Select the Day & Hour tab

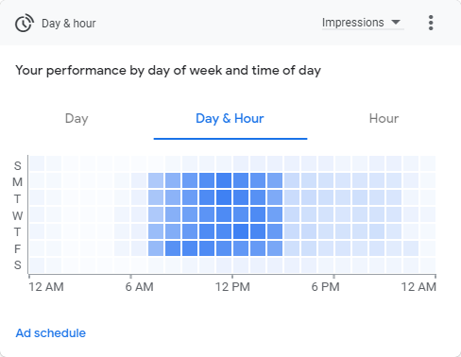tap(230, 119)
